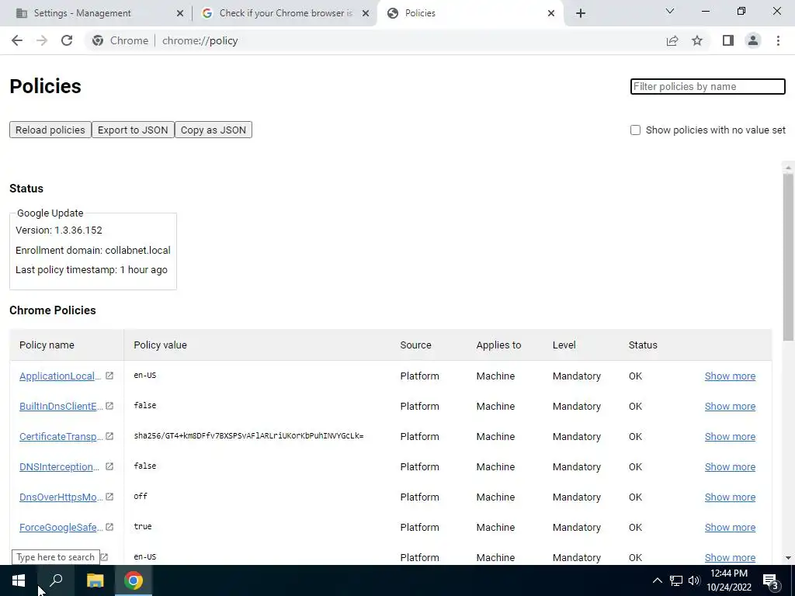Open the ApplicationLocal... policy link
The width and height of the screenshot is (795, 596).
click(x=60, y=376)
